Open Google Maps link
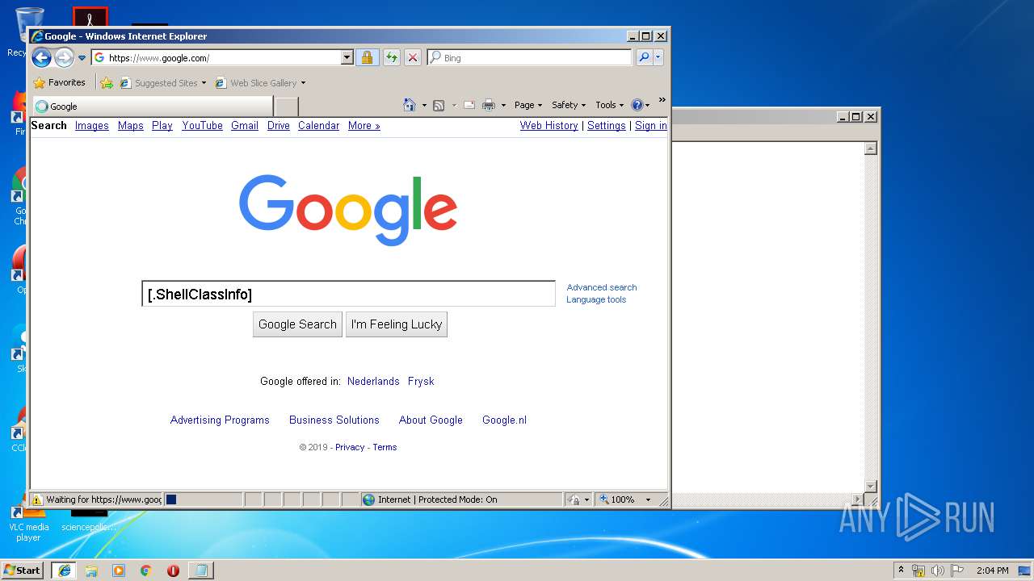This screenshot has height=581, width=1034. [x=130, y=125]
